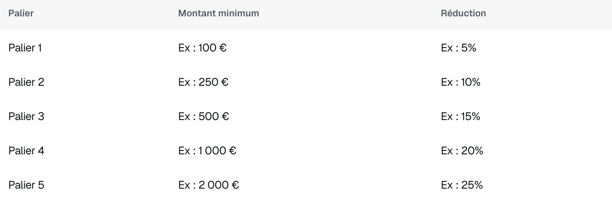Viewport: 612px width, 198px height.
Task: Select the Palier 5 row label
Action: (x=26, y=185)
